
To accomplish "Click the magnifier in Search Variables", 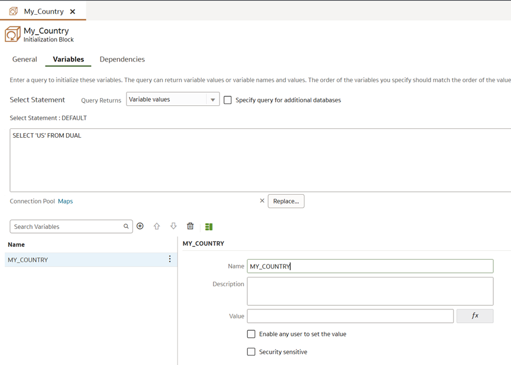I will click(x=125, y=226).
